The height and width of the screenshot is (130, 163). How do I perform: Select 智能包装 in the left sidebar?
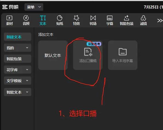click(18, 59)
